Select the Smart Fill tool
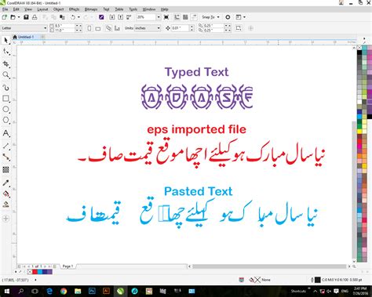 pyautogui.click(x=5, y=205)
